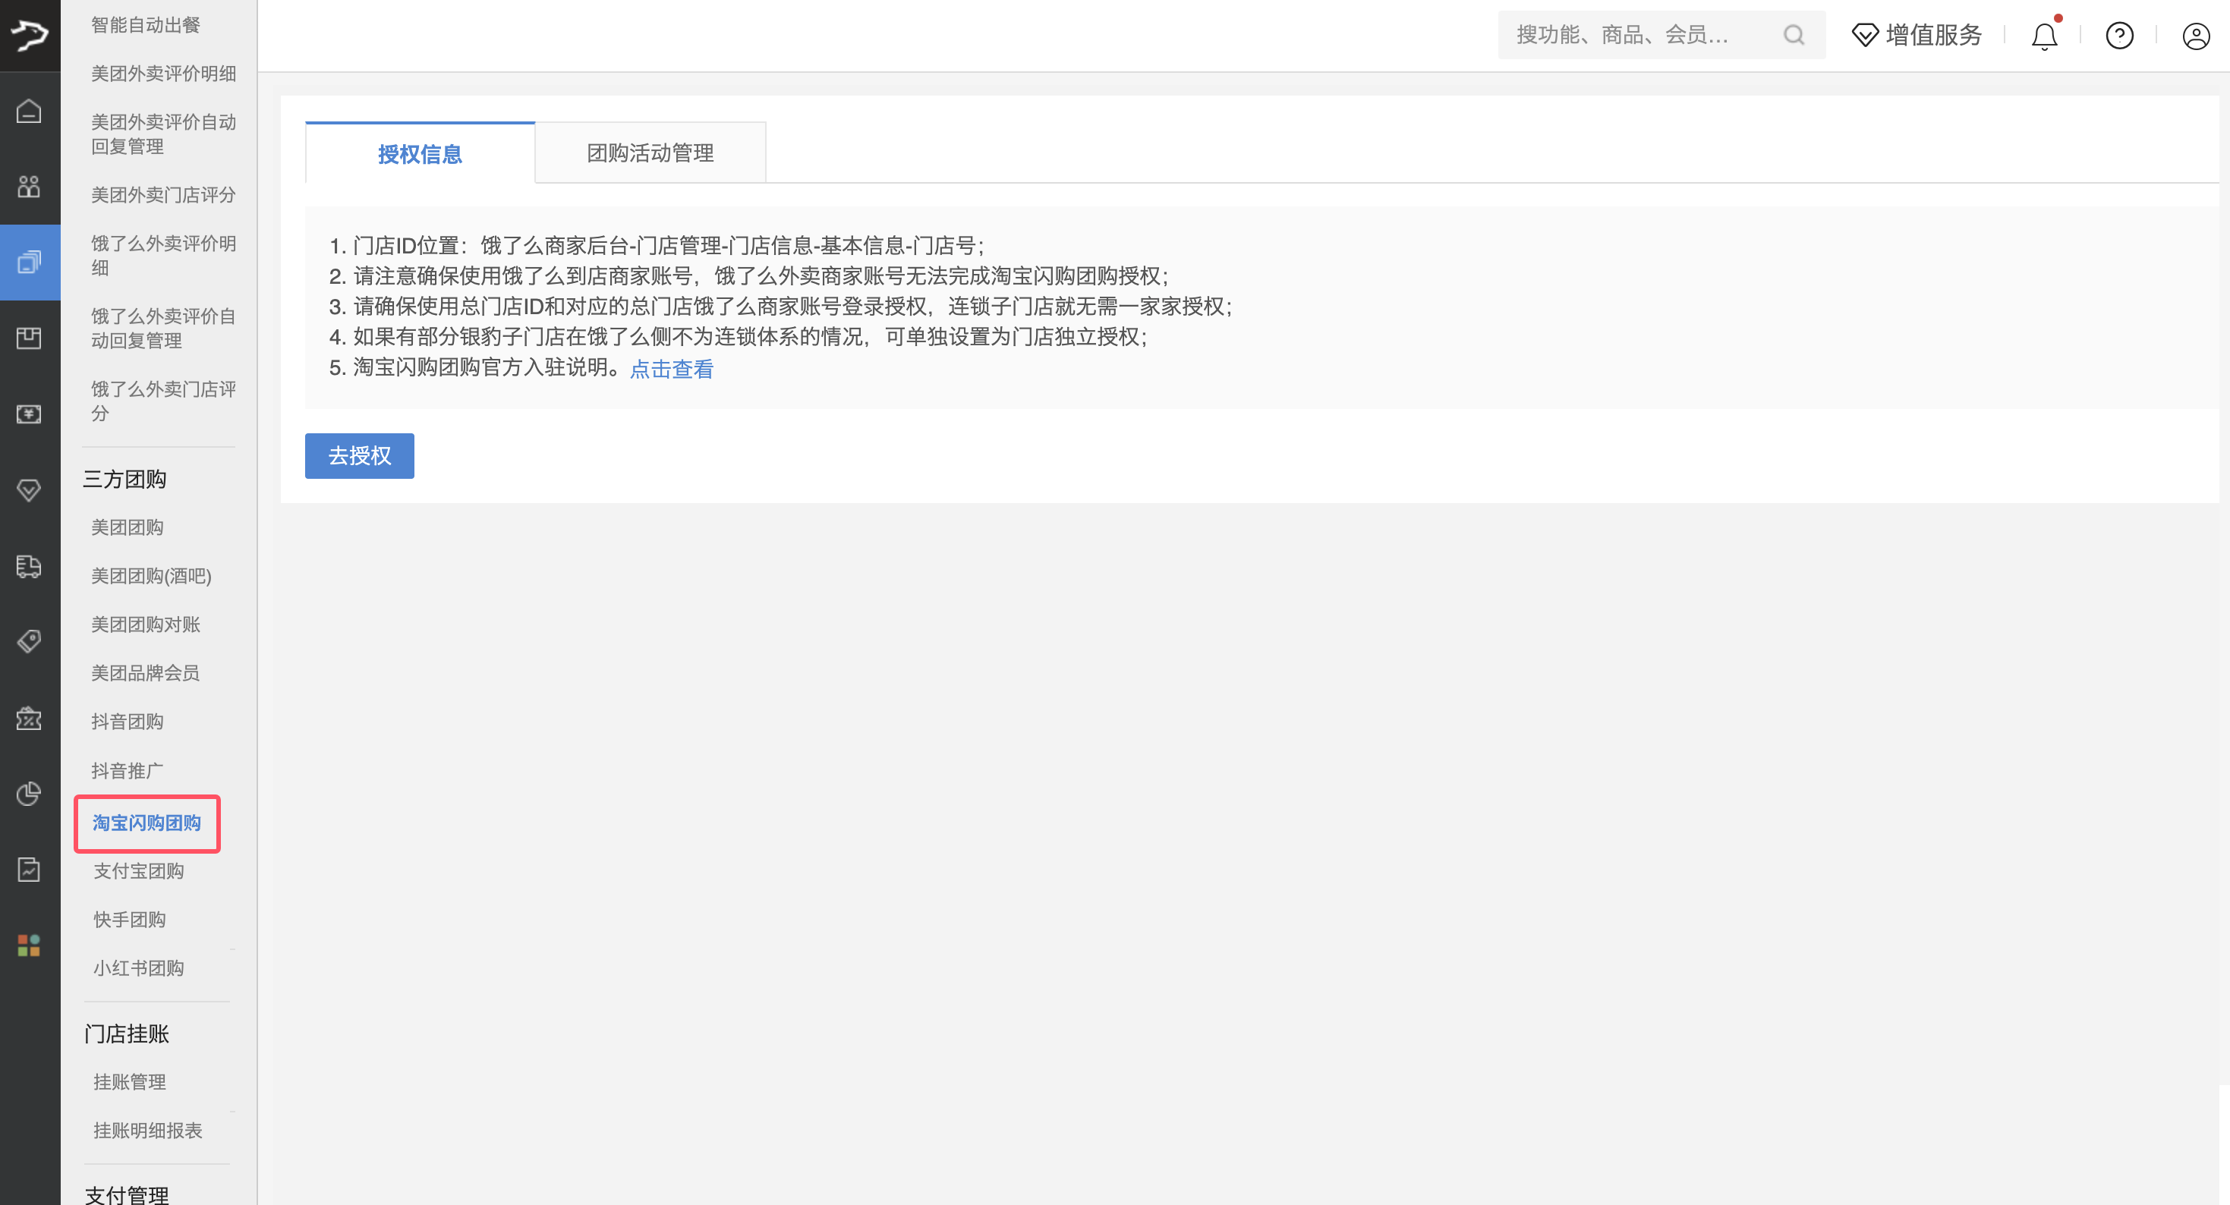This screenshot has width=2230, height=1205.
Task: Open the 点击查看 link
Action: (672, 369)
